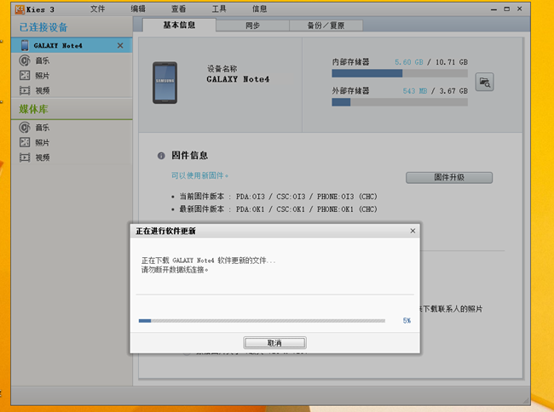Click the window resize grip corner

(x=526, y=401)
